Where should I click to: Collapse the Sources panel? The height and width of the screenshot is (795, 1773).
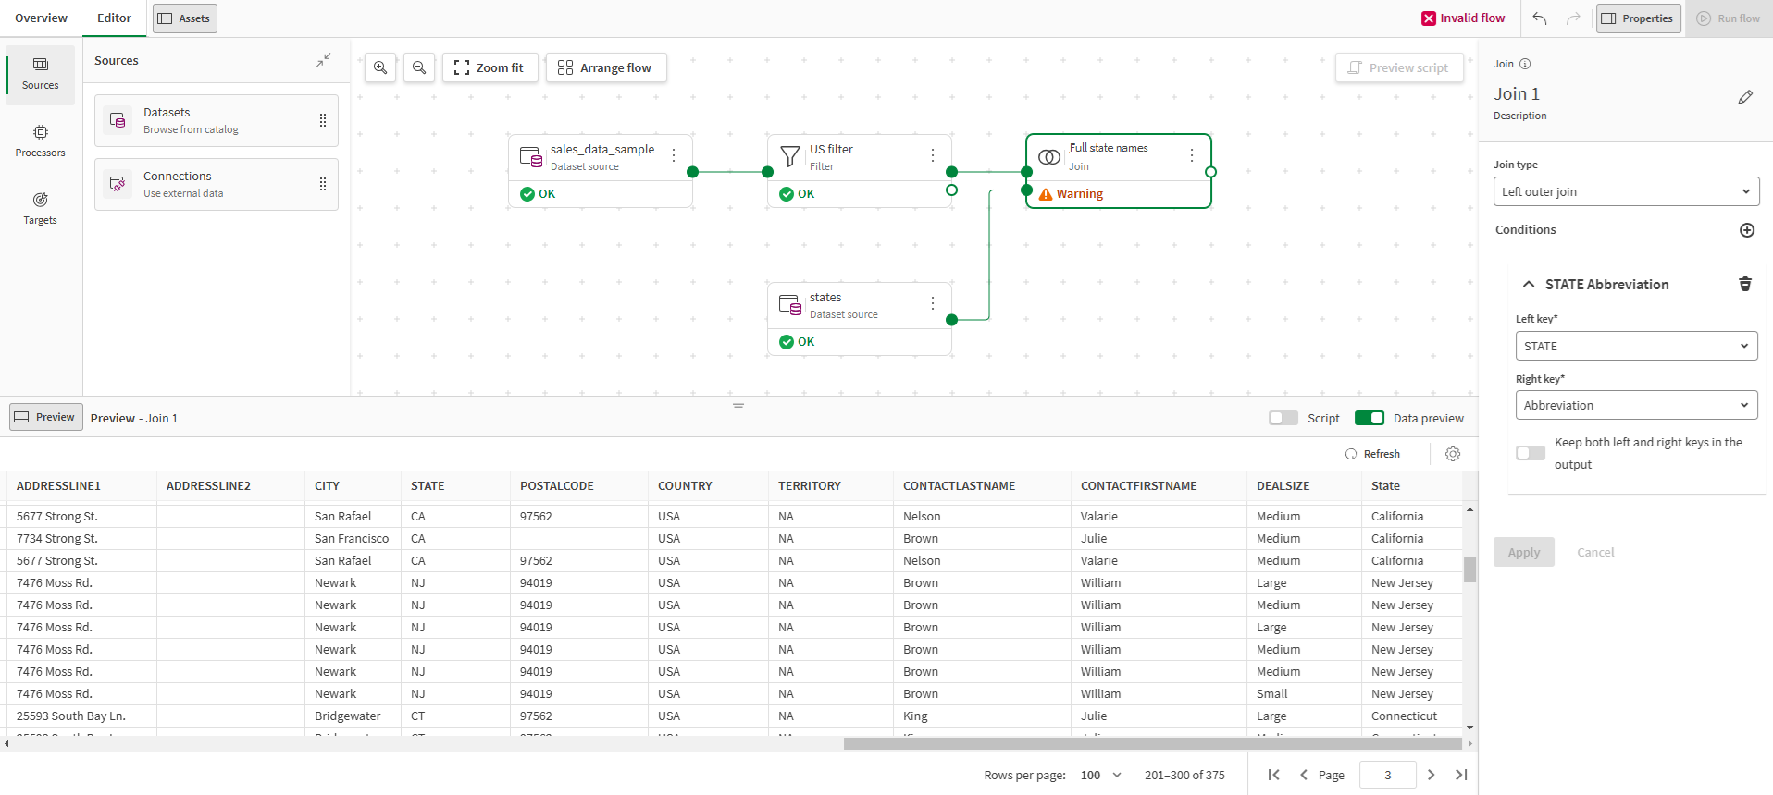tap(323, 60)
